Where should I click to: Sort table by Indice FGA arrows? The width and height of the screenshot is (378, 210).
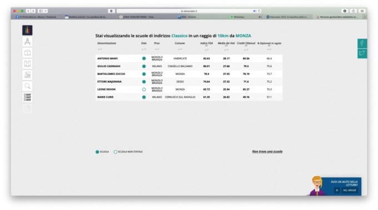coord(207,50)
